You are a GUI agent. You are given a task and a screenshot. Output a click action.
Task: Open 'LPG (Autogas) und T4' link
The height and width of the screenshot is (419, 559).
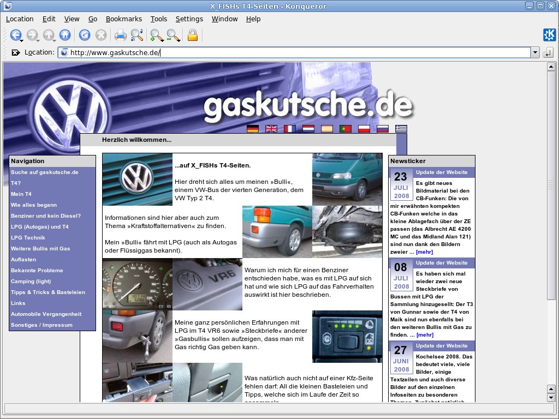click(x=39, y=226)
